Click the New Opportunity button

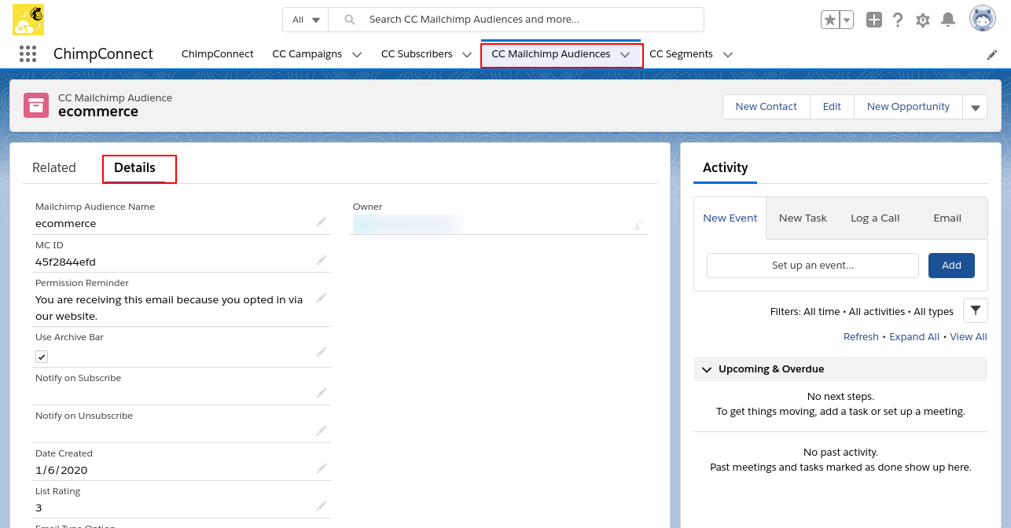click(908, 107)
